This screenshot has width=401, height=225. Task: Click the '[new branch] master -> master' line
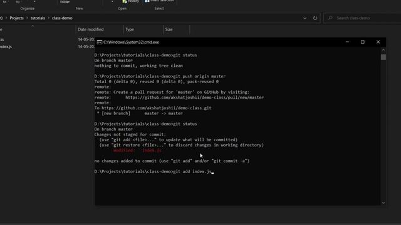(x=140, y=113)
